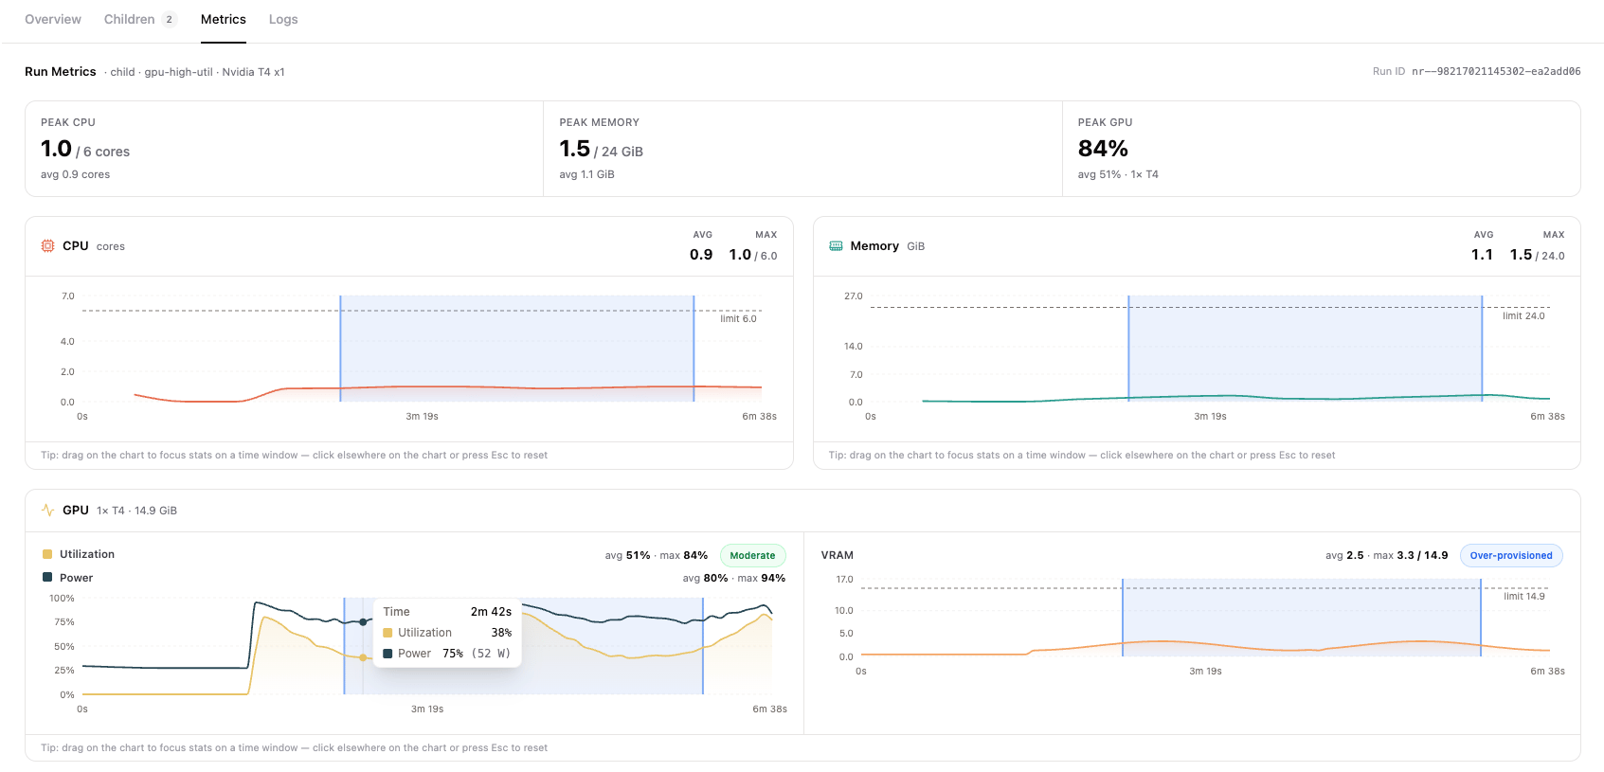Click the 'limit 24.0' label in Memory chart
The width and height of the screenshot is (1604, 772).
[1523, 315]
